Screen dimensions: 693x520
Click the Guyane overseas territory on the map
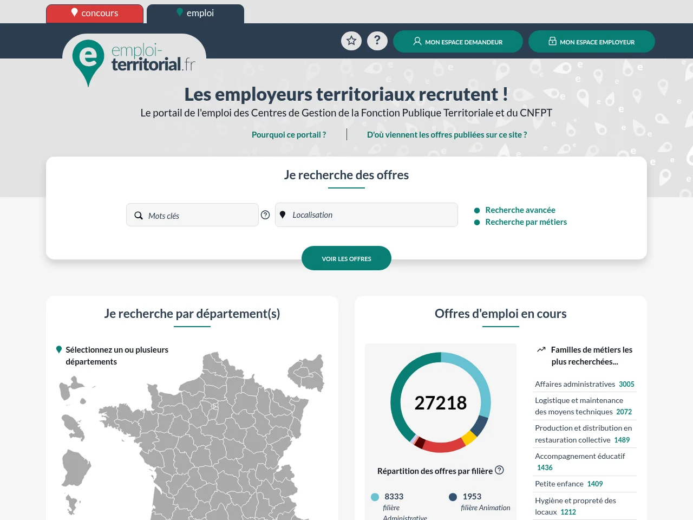(x=76, y=468)
